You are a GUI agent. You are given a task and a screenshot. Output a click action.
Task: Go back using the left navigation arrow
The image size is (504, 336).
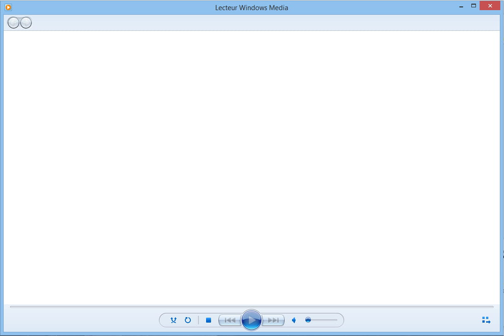pyautogui.click(x=14, y=23)
